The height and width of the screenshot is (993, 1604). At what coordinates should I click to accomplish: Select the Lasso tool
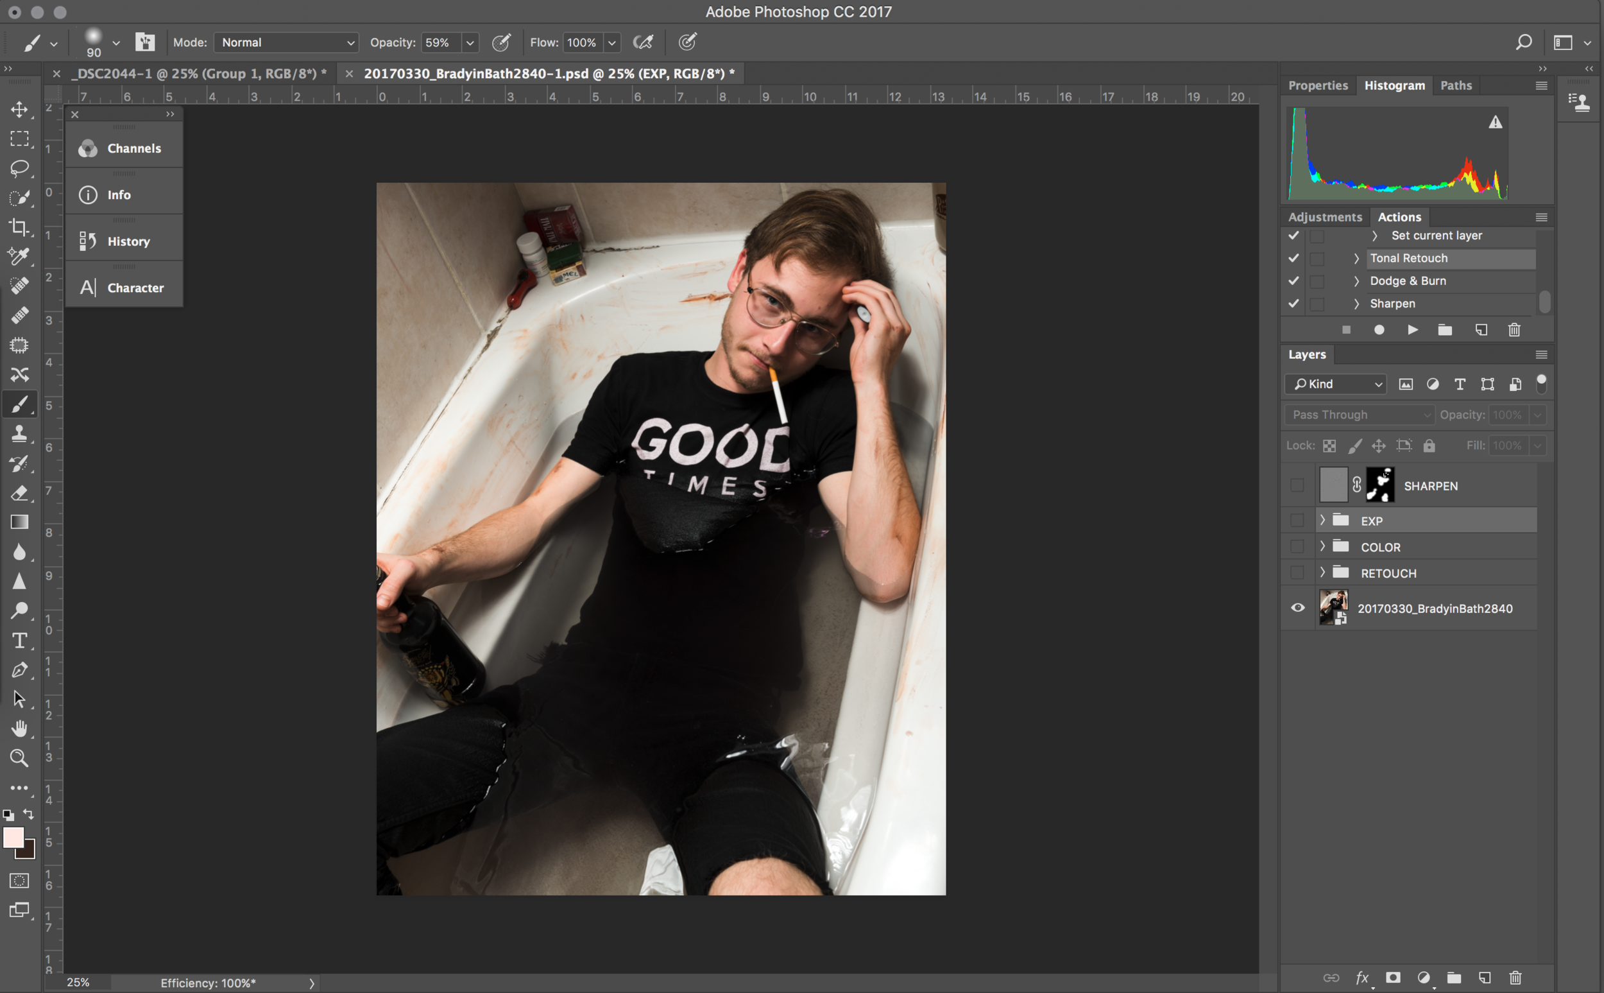[x=20, y=168]
